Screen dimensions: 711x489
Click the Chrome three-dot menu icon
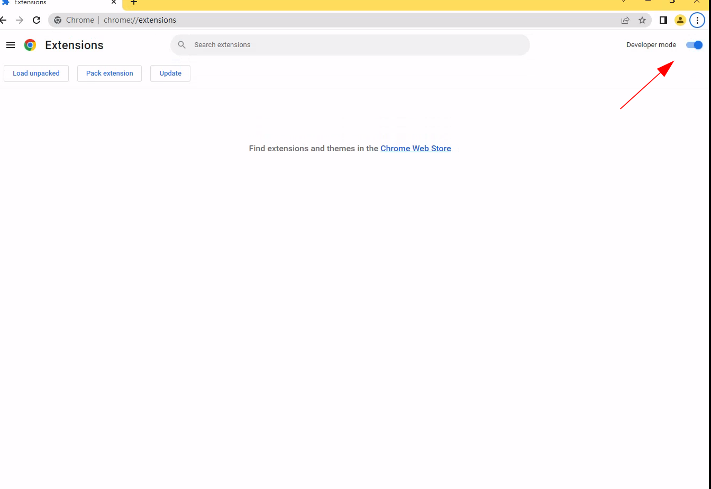[x=697, y=20]
